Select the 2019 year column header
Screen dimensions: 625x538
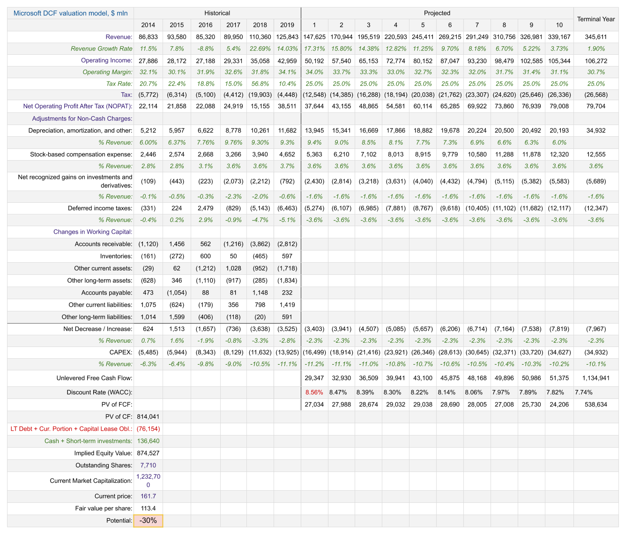pyautogui.click(x=287, y=25)
